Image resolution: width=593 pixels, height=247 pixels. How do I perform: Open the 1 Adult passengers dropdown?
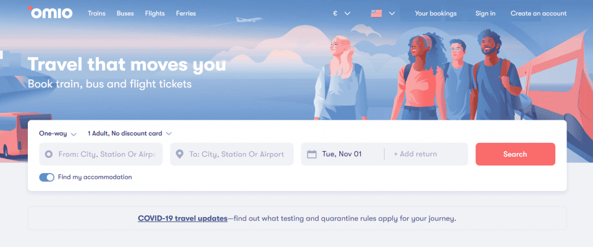click(x=129, y=134)
